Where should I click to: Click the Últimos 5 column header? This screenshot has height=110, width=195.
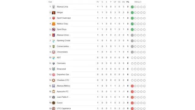[x=138, y=2]
